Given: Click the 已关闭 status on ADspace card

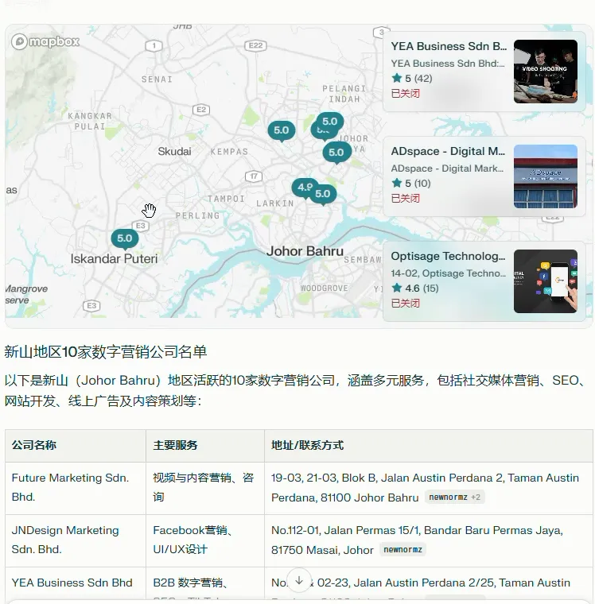Looking at the screenshot, I should click(x=405, y=198).
